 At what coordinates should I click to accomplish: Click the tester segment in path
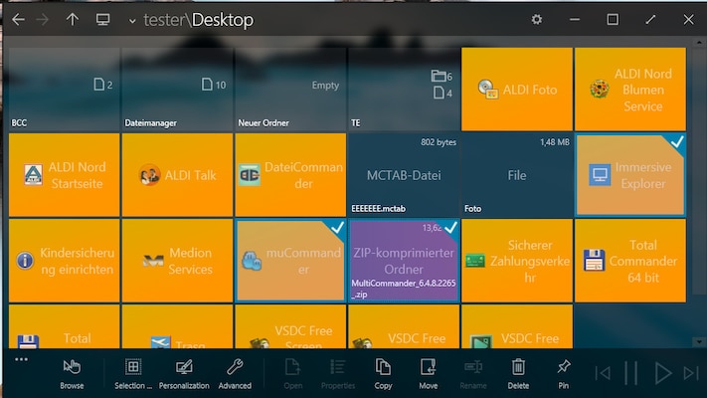tap(165, 20)
